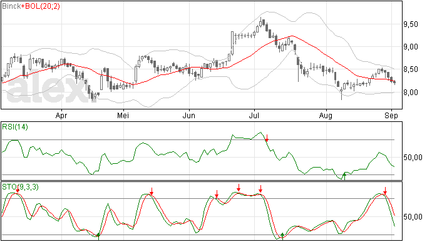Click the STO 50,00 axis value
This screenshot has height=242, width=432.
[x=413, y=217]
